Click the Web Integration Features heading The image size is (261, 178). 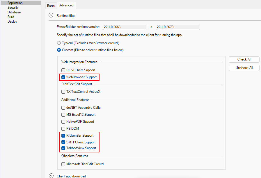pyautogui.click(x=79, y=62)
